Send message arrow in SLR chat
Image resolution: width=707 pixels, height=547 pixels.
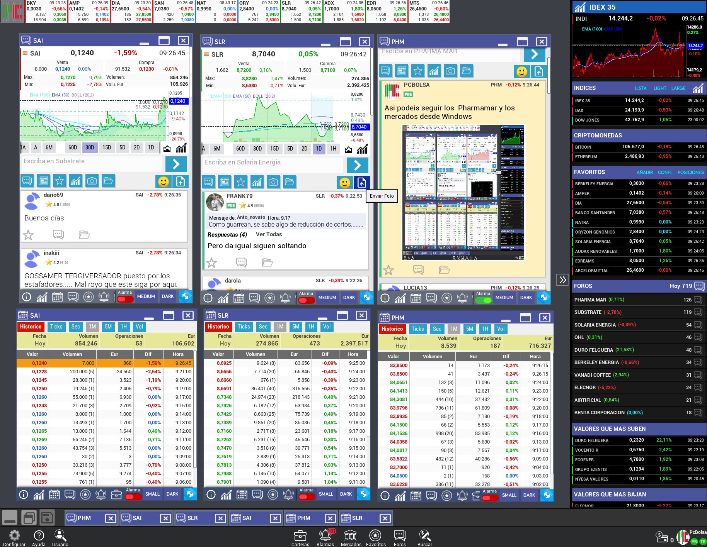[x=357, y=165]
